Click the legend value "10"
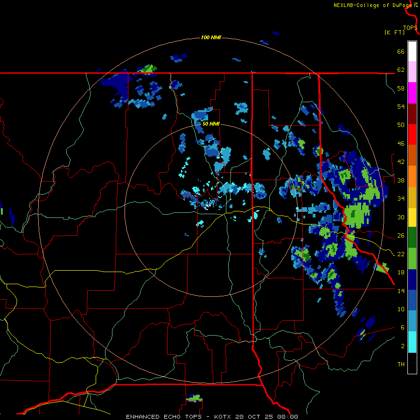The image size is (420, 420). click(x=401, y=309)
